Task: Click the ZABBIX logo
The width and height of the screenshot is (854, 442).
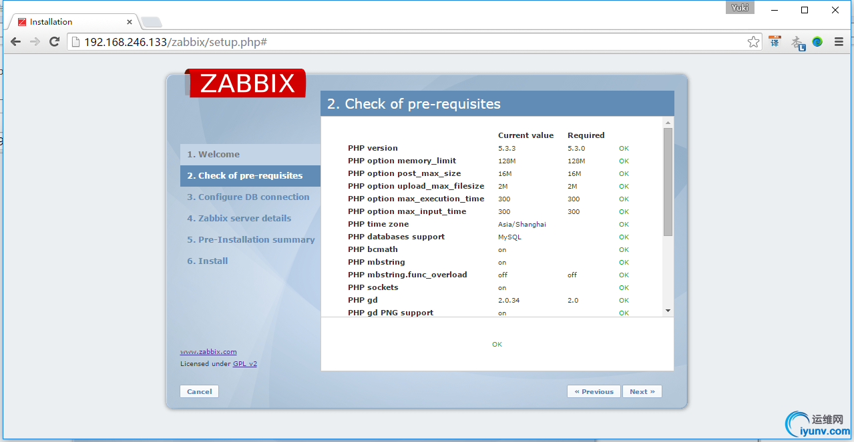Action: [246, 83]
